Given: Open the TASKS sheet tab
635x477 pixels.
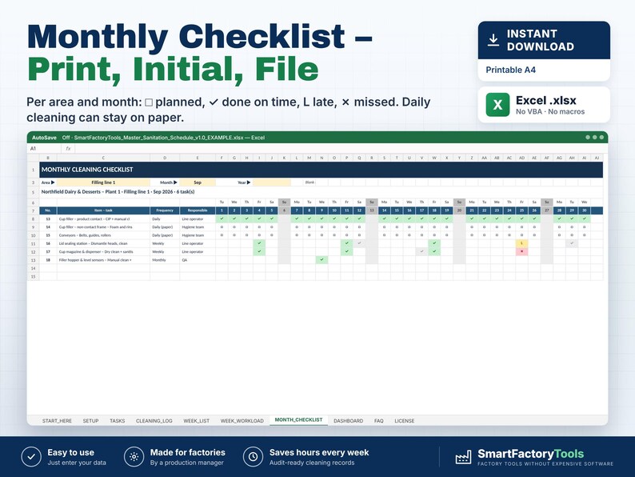Looking at the screenshot, I should tap(118, 421).
